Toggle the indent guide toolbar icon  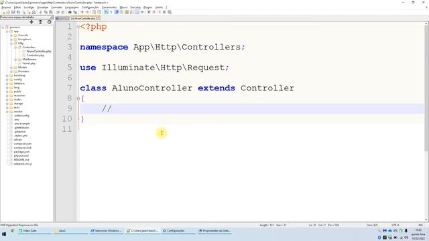point(116,12)
